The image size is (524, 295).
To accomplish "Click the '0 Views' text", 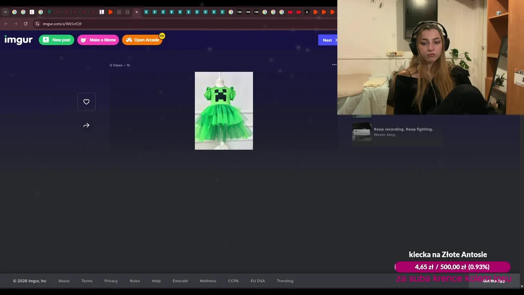I will click(x=116, y=65).
